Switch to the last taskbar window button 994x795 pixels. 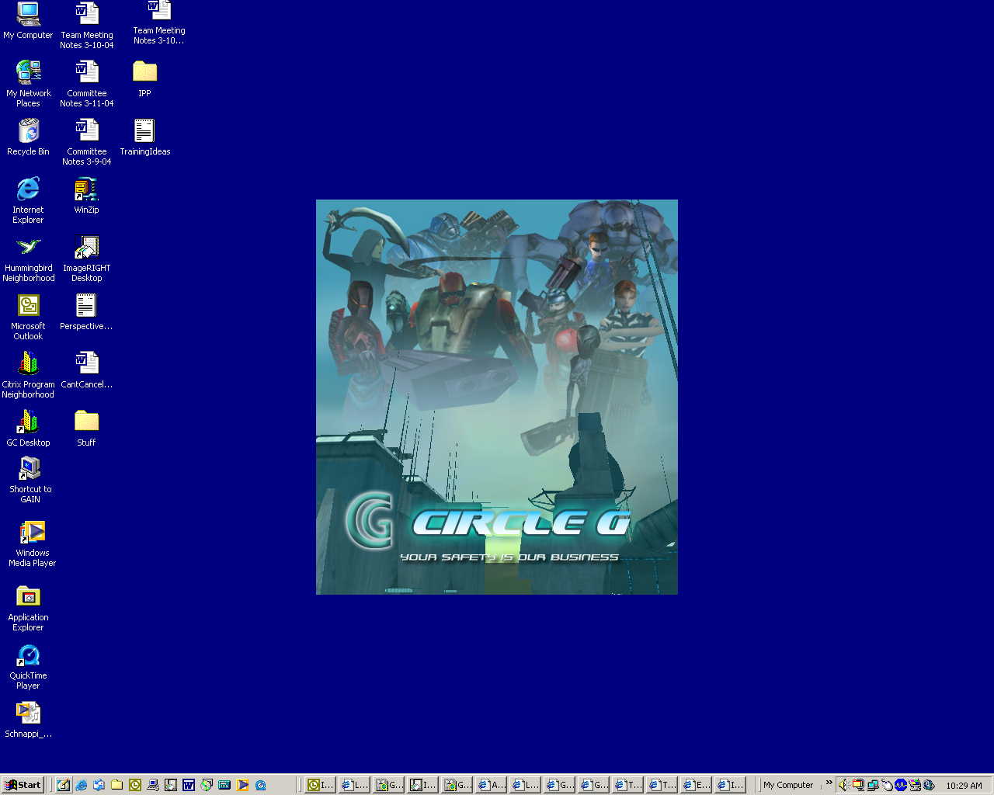730,785
